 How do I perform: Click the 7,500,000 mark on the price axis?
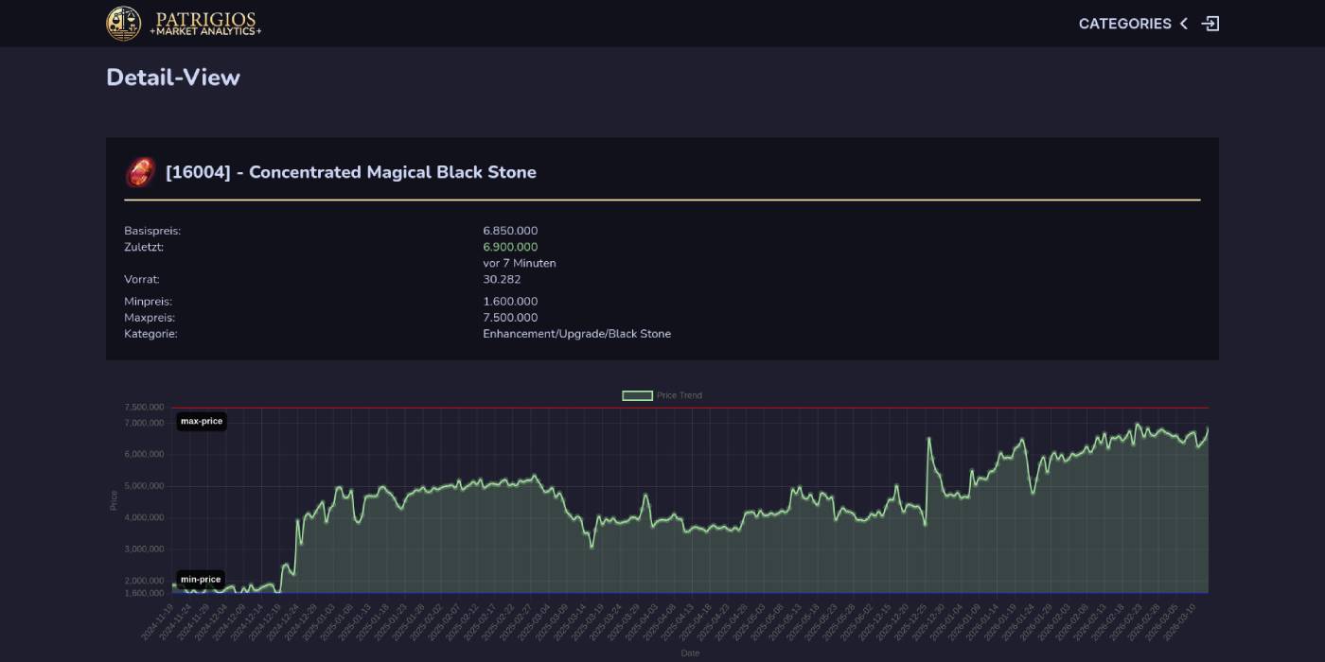pos(144,407)
